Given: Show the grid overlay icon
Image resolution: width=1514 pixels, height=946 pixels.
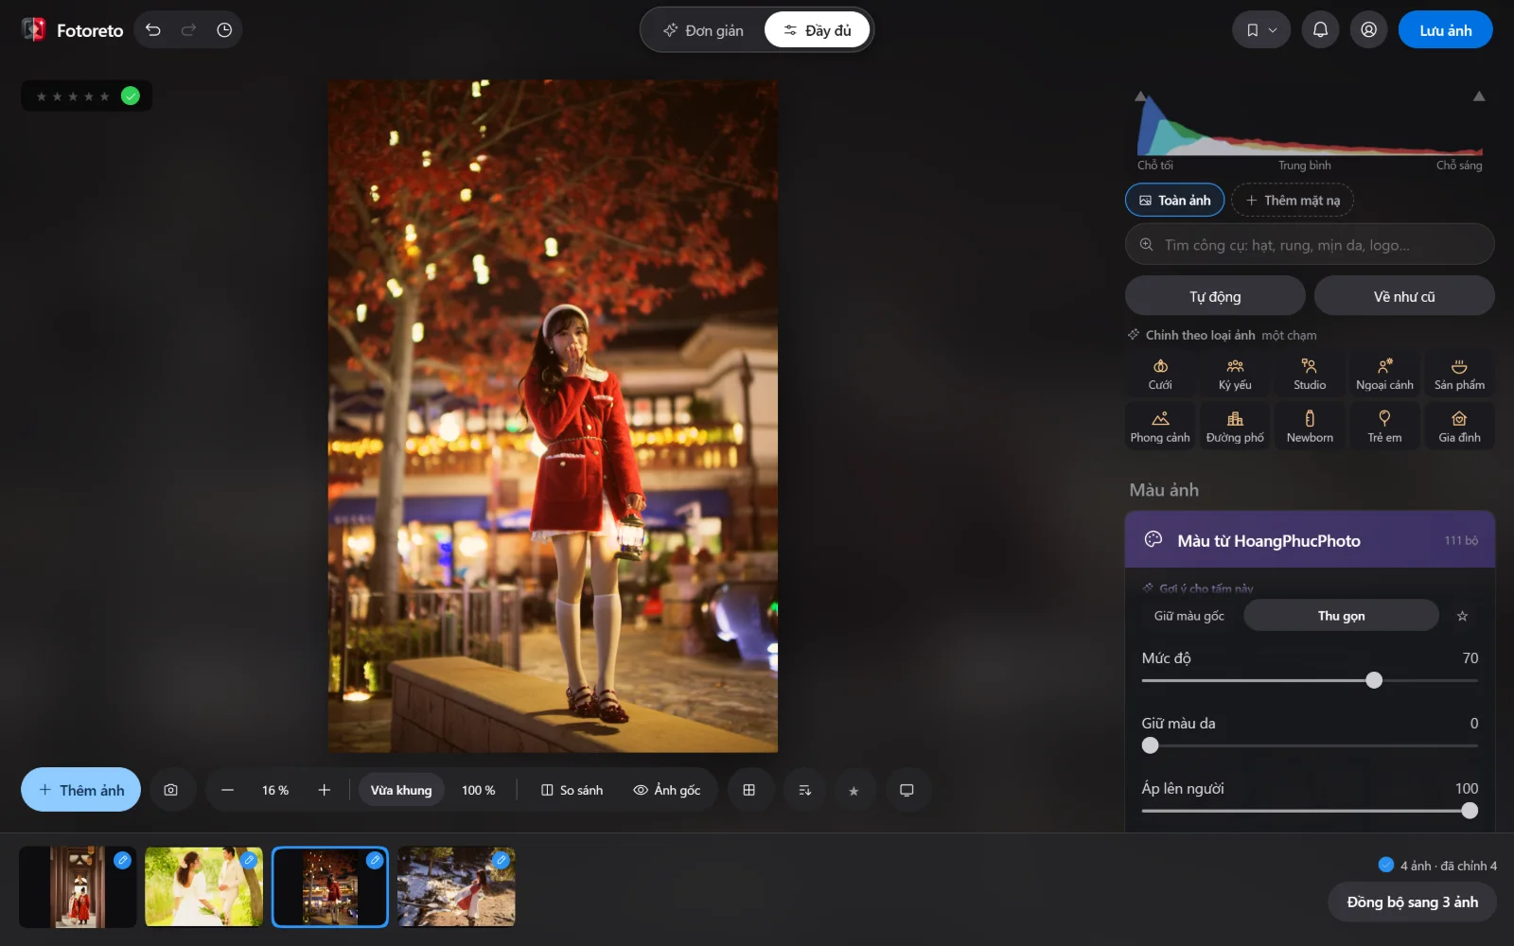Looking at the screenshot, I should (x=749, y=790).
